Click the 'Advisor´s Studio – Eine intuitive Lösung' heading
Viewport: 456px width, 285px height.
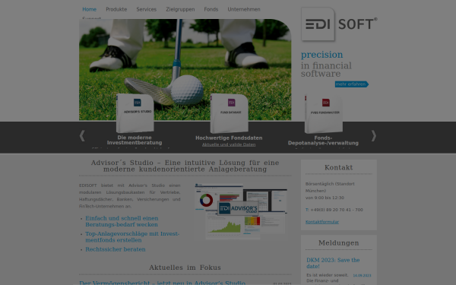click(x=185, y=166)
